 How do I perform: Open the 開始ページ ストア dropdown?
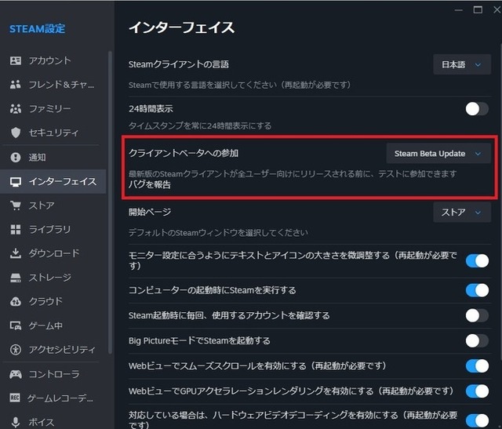[x=462, y=212]
